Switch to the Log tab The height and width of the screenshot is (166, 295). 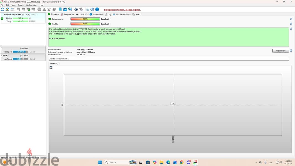pos(108,14)
